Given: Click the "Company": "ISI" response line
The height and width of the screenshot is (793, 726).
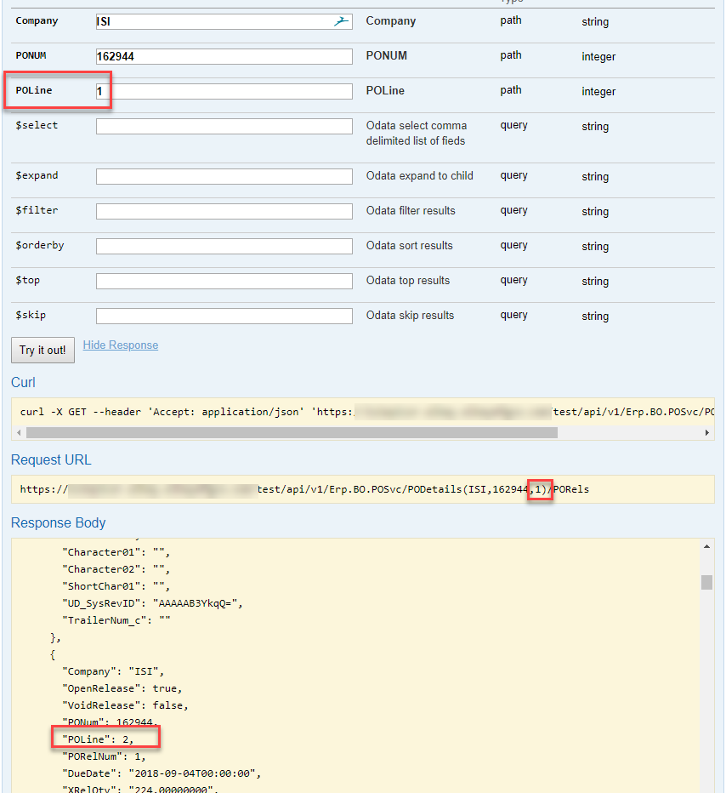Looking at the screenshot, I should [x=113, y=671].
